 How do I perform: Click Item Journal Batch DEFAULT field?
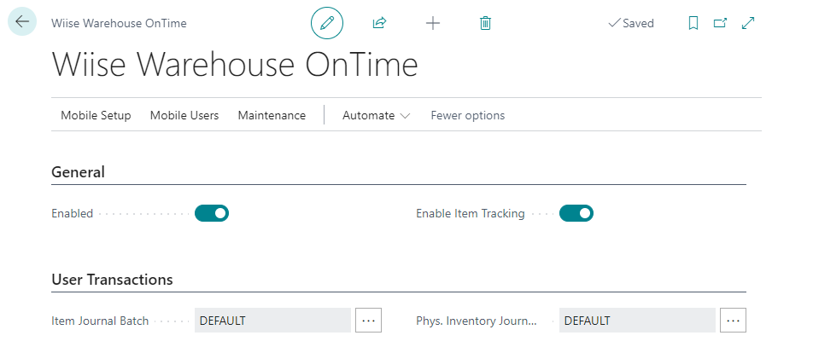coord(273,321)
